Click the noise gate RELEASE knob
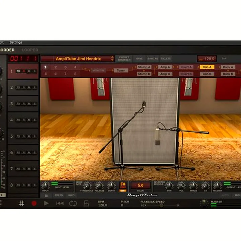This screenshot has width=241, height=241. click(x=99, y=185)
